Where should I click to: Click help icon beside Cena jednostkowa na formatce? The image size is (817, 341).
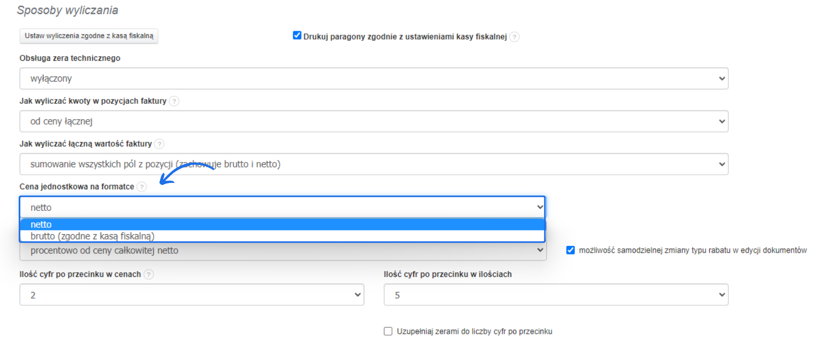[x=142, y=187]
